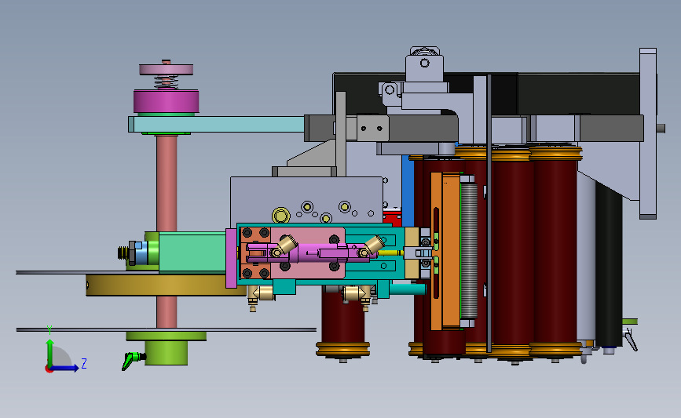Pick the small spring under the pink disc
Image resolution: width=681 pixels, height=418 pixels.
click(167, 82)
